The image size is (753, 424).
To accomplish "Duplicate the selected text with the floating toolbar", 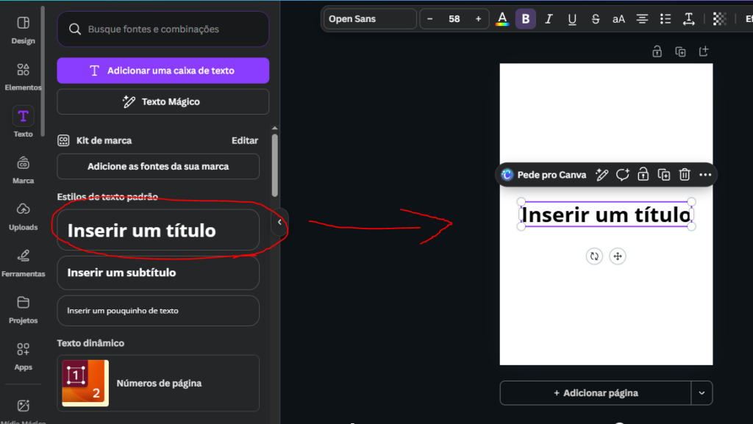I will (x=664, y=174).
